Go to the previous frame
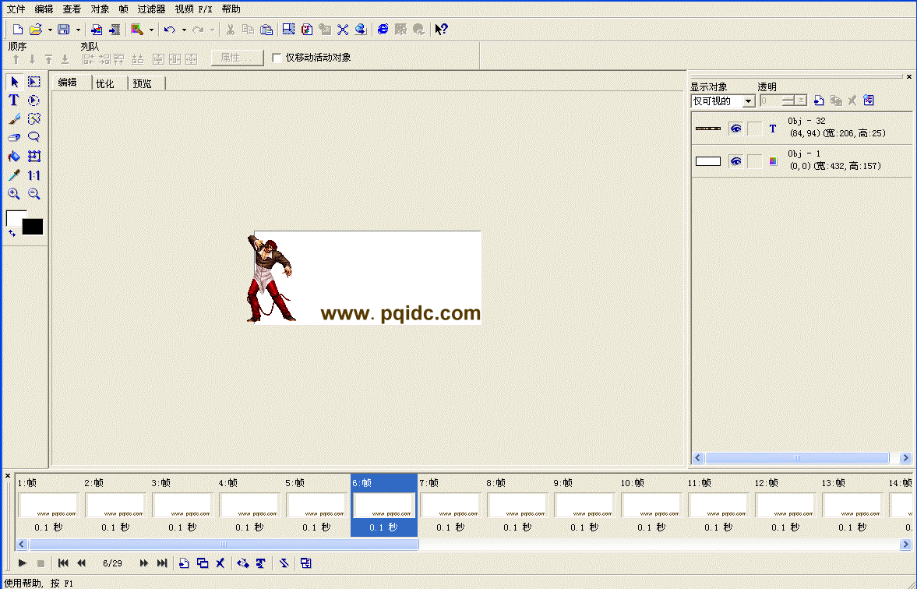Viewport: 917px width, 589px height. pos(81,563)
